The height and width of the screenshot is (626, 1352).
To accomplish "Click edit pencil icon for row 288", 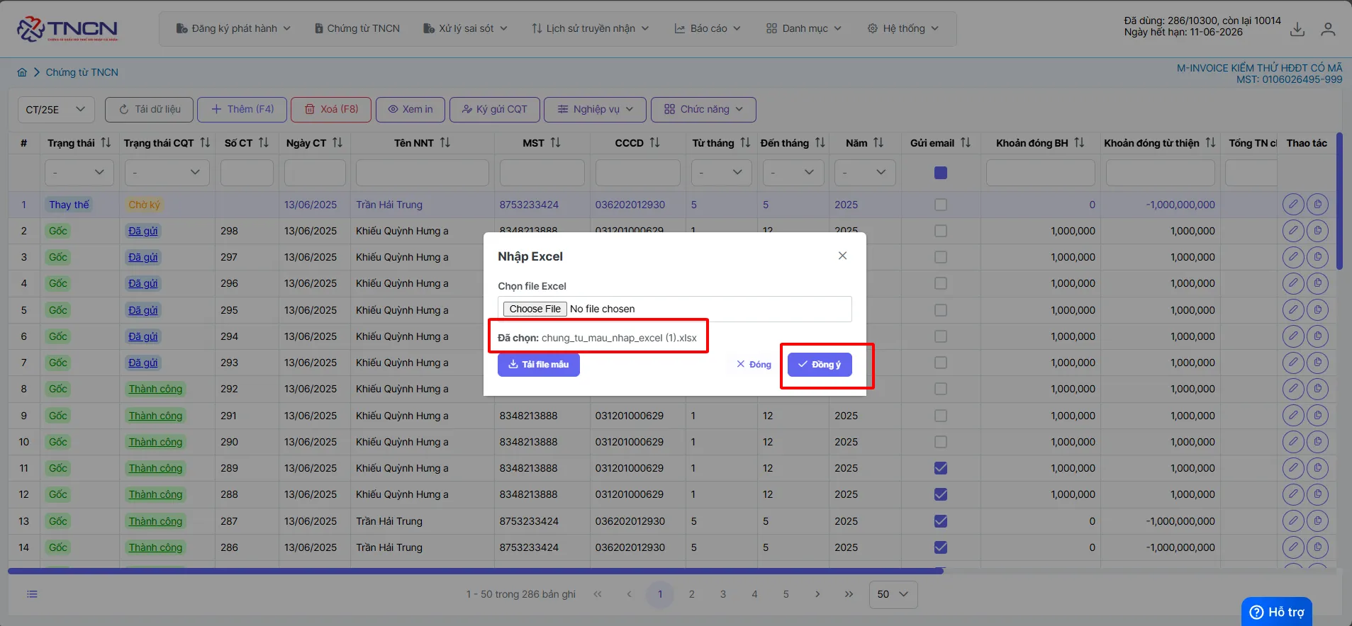I will coord(1293,494).
